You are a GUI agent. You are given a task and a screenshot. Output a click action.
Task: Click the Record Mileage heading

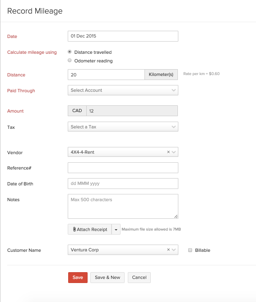(35, 11)
